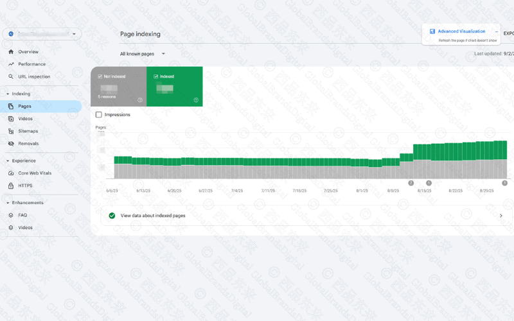Click help icon on Indexed card

[x=196, y=100]
